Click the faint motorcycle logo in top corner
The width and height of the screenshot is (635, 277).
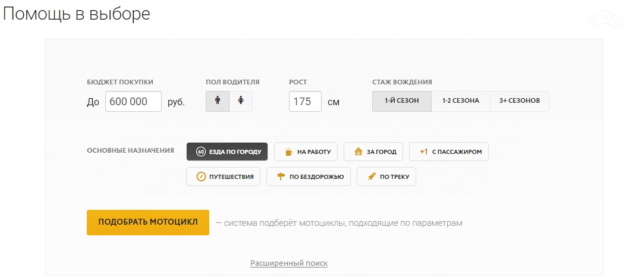tap(604, 21)
